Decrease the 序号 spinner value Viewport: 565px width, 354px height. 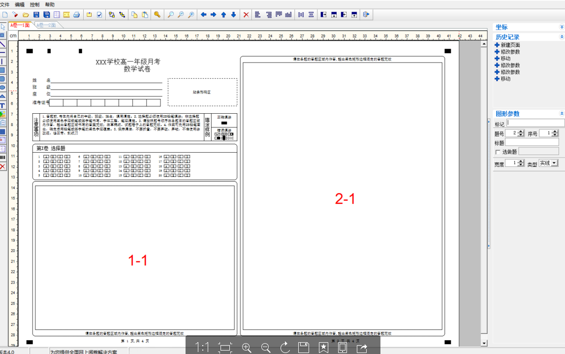point(555,135)
